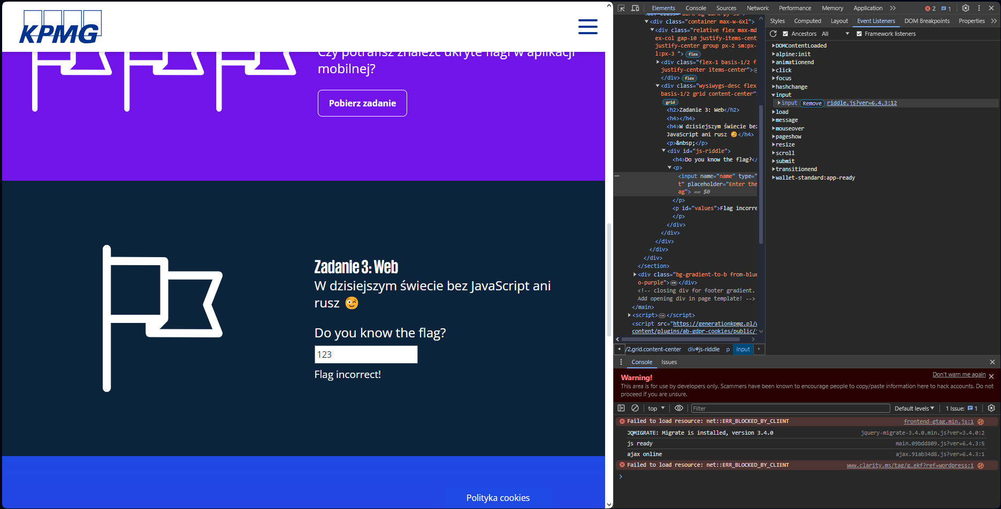This screenshot has height=509, width=1001.
Task: Show more sidebar tabs after Properties
Action: (x=994, y=21)
